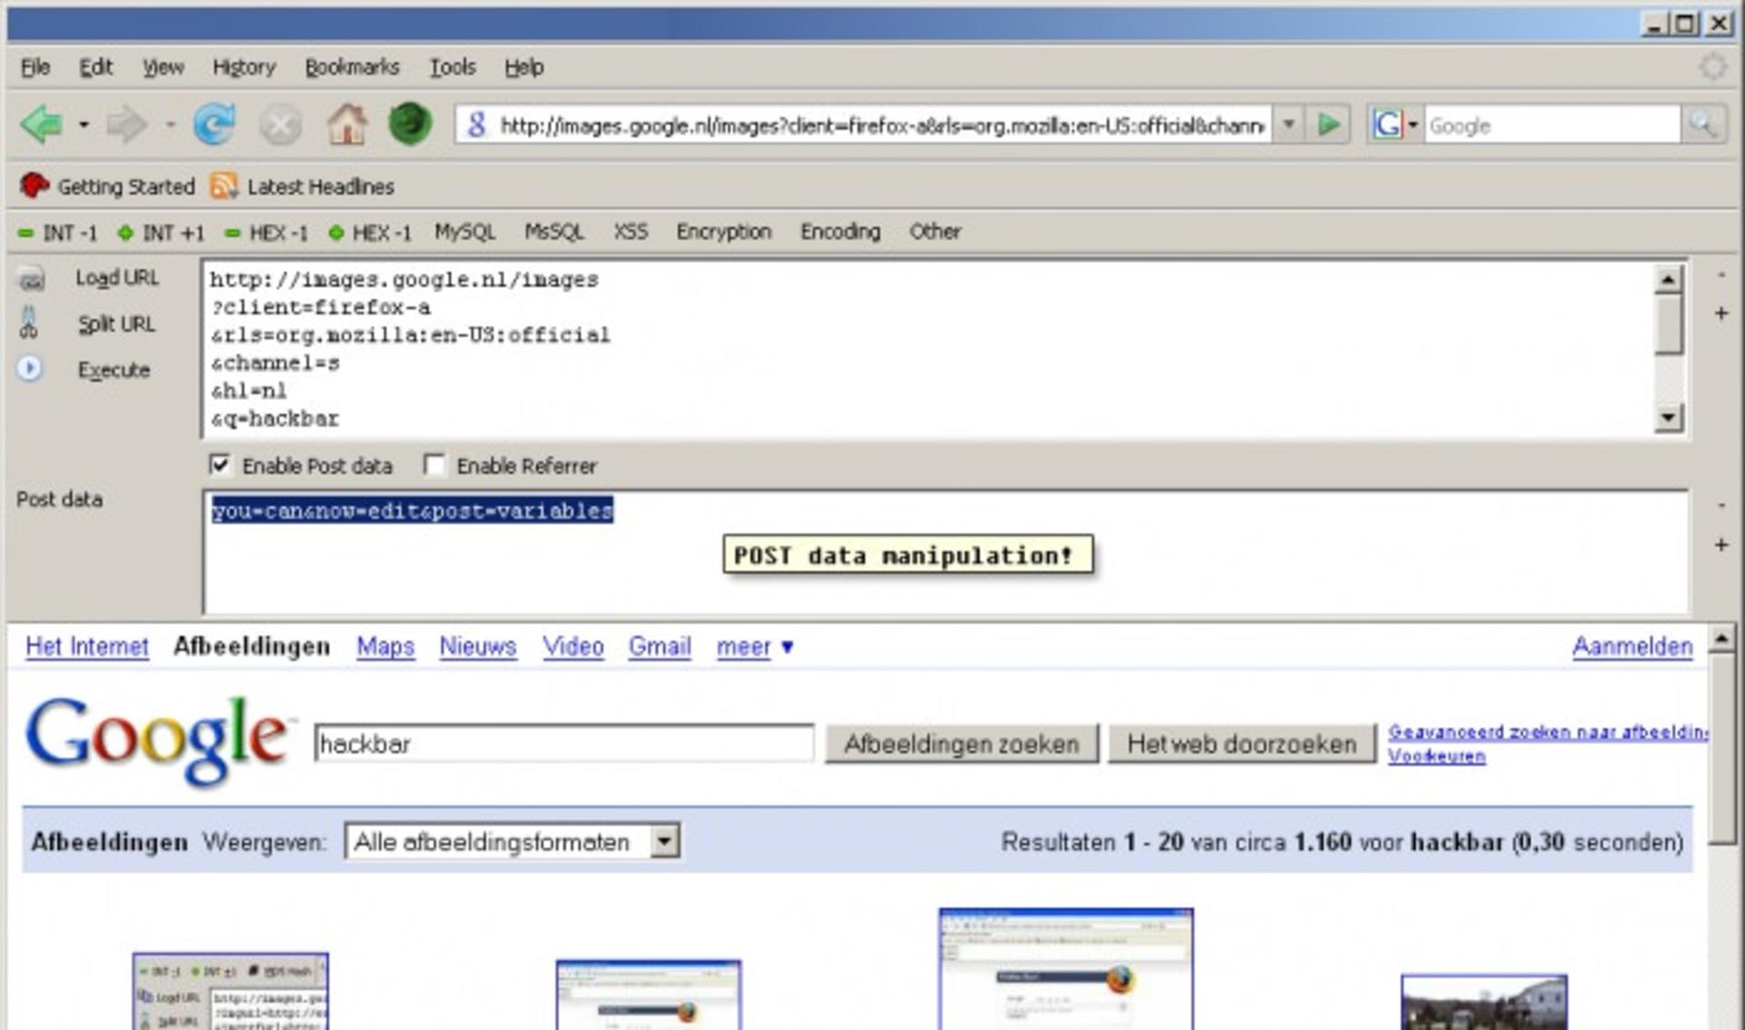Click the minus icon beside Post data box
The image size is (1745, 1030).
tap(1720, 505)
